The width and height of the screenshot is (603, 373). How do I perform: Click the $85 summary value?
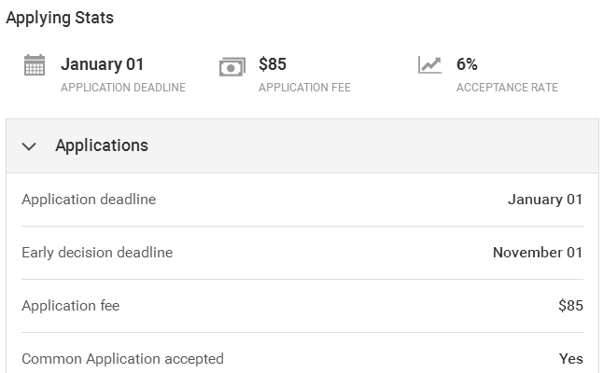273,64
